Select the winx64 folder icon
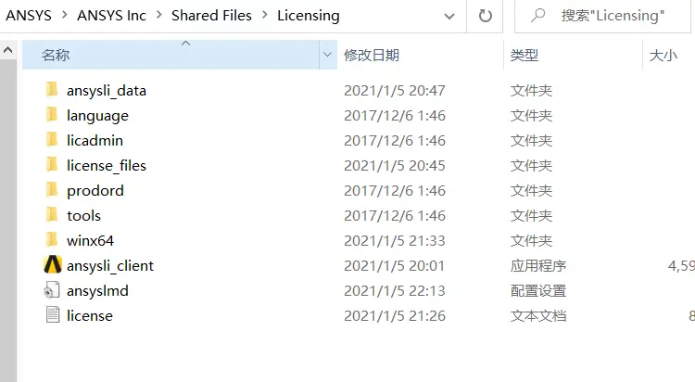695x382 pixels. (x=52, y=240)
